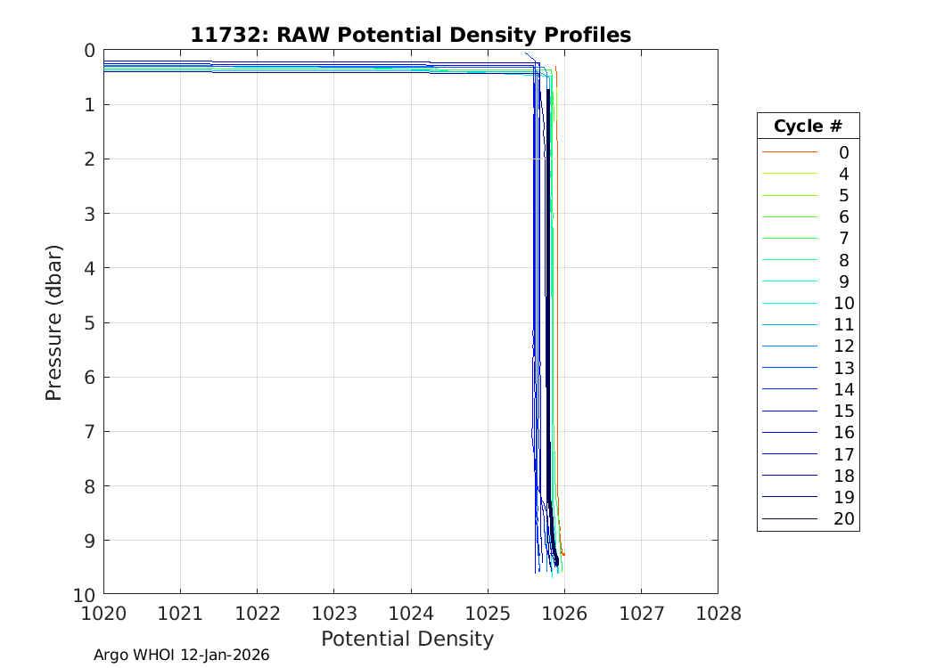Click the 'Cycle #' legend header
This screenshot has height=668, width=936.
coord(808,126)
